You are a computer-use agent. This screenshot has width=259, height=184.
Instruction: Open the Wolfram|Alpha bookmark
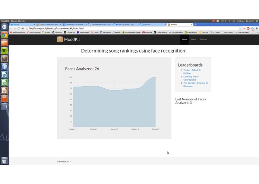click(18, 32)
